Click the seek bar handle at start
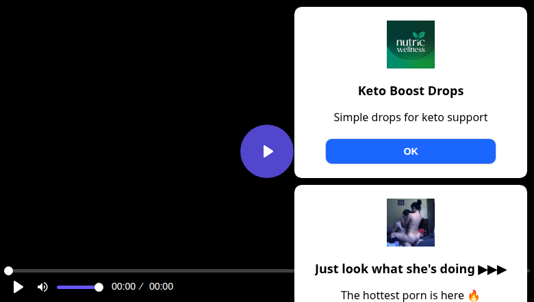The height and width of the screenshot is (302, 534). click(8, 271)
